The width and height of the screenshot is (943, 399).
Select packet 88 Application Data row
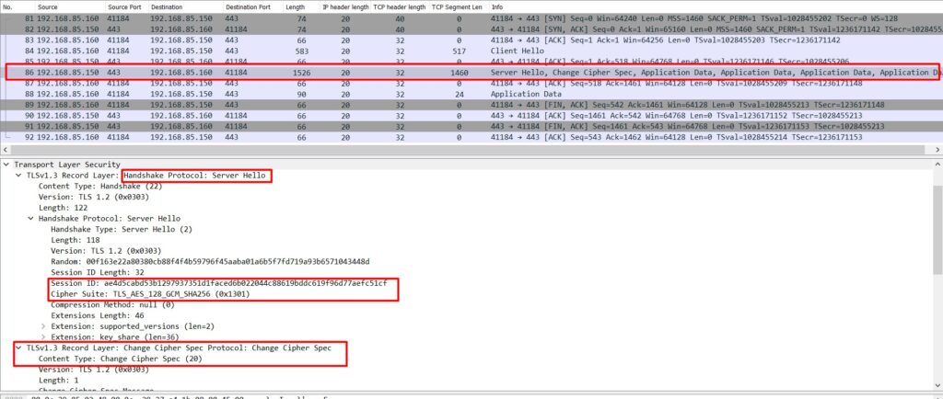pos(471,94)
